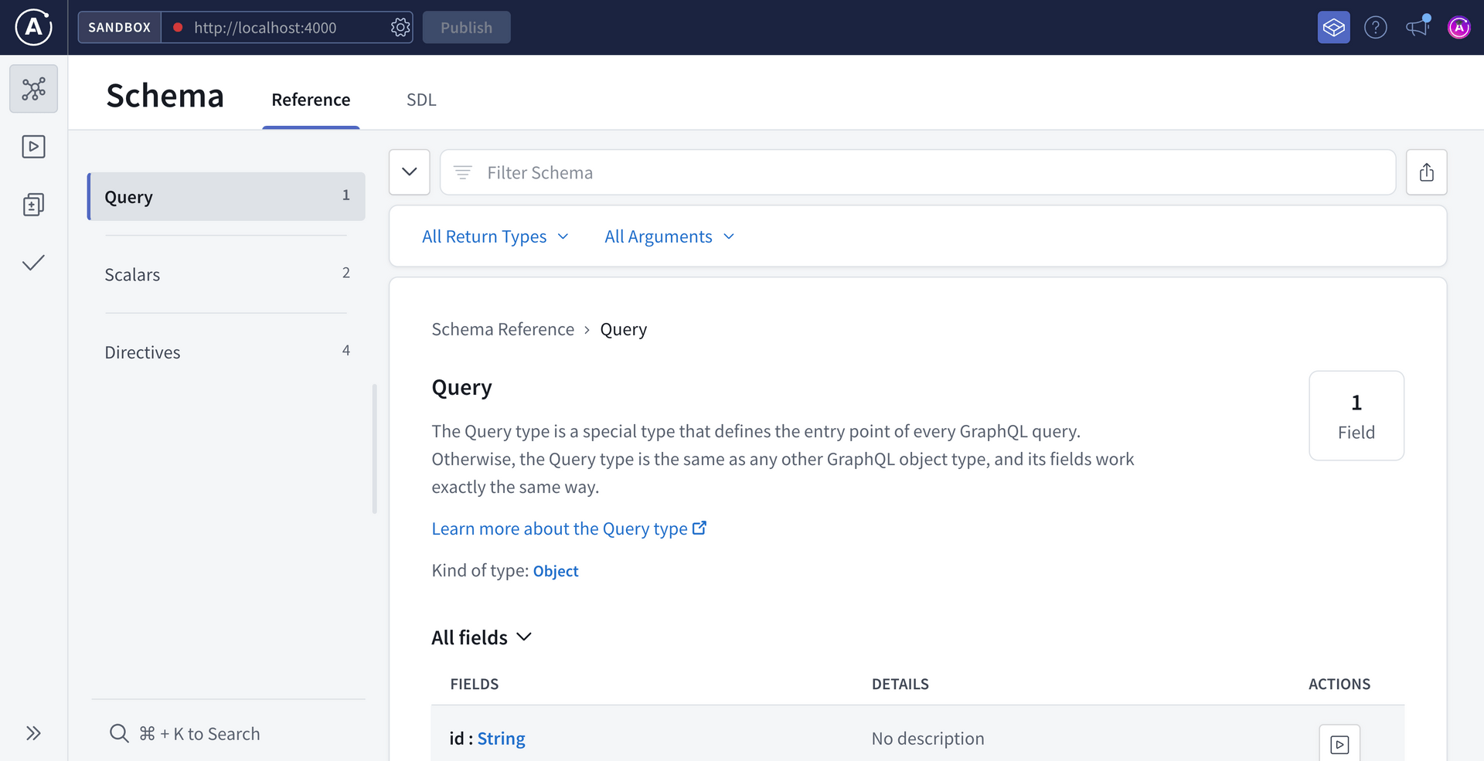Open your account avatar menu

(x=1459, y=27)
